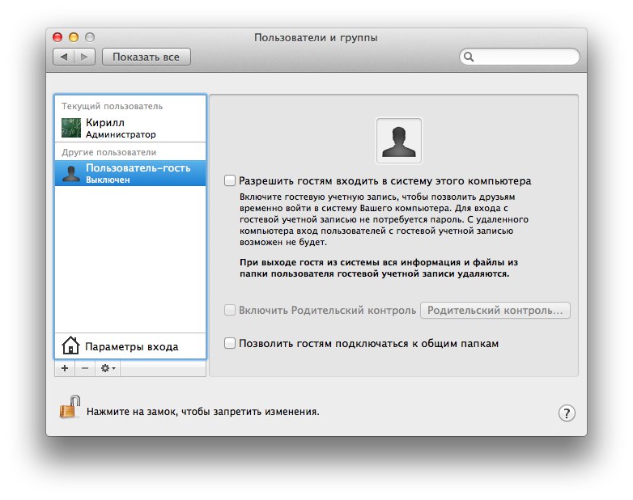Click the large guest account picture
This screenshot has width=633, height=500.
(x=399, y=141)
